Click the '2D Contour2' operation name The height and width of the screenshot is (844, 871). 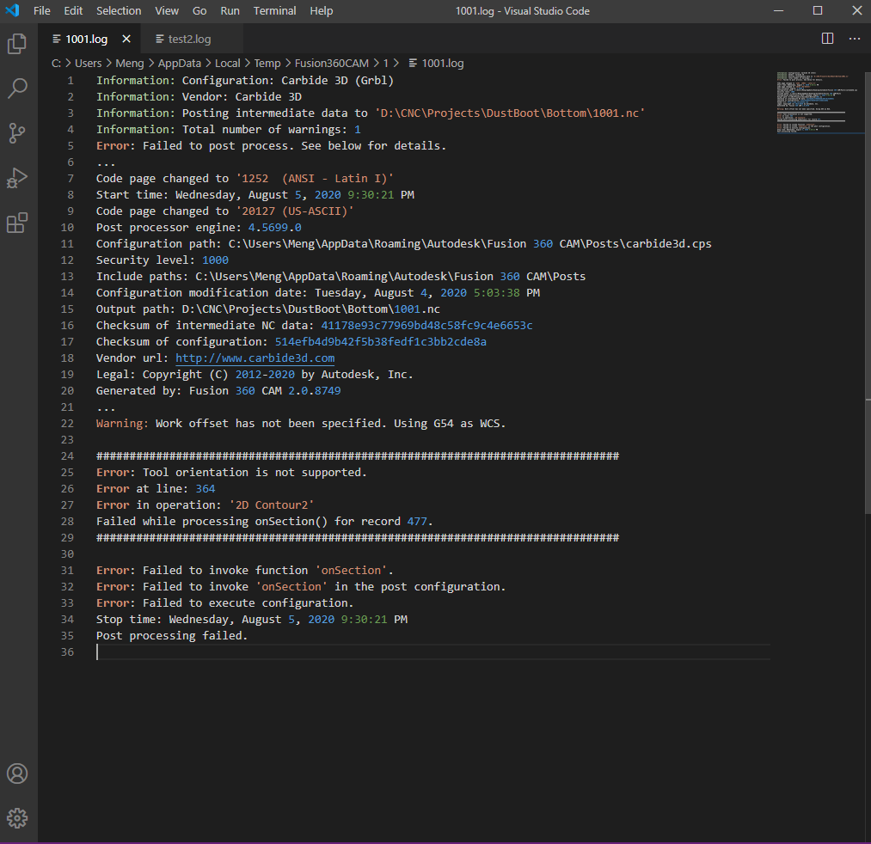click(272, 505)
